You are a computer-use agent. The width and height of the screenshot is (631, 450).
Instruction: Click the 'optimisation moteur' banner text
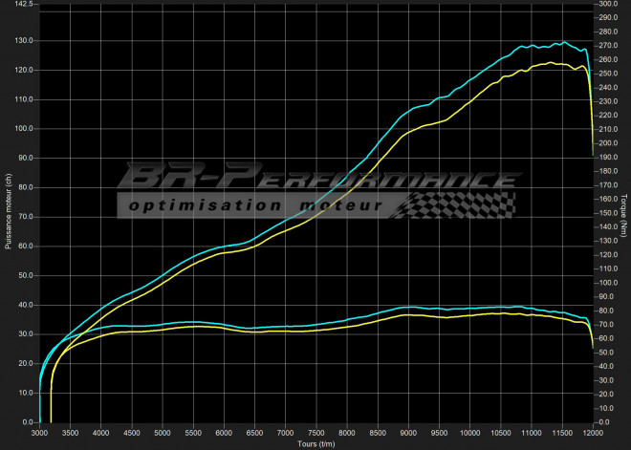coord(255,205)
